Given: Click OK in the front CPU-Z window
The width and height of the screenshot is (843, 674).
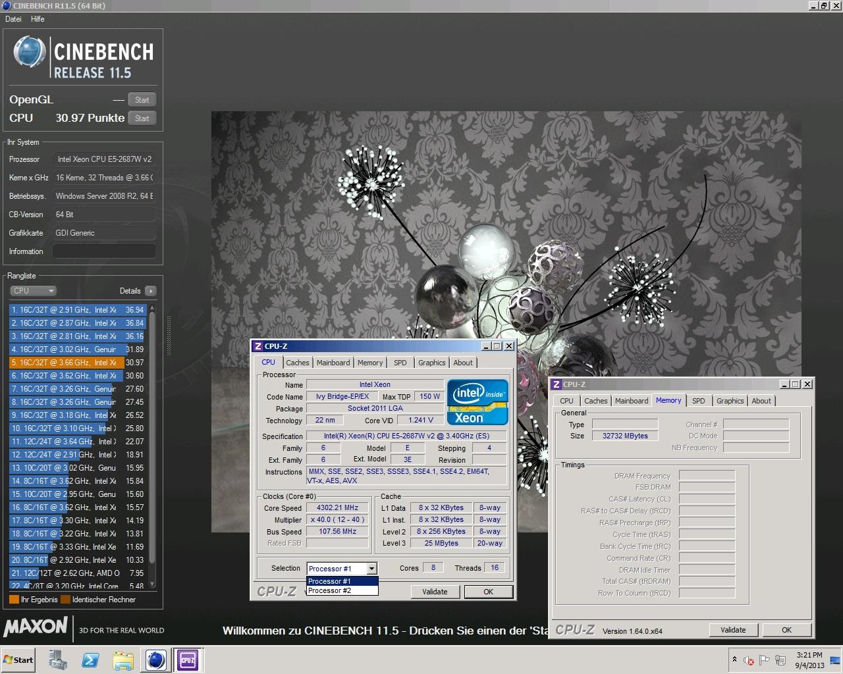Looking at the screenshot, I should [488, 592].
